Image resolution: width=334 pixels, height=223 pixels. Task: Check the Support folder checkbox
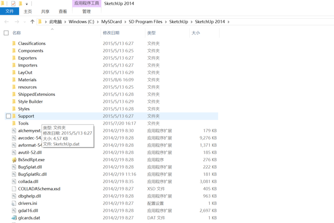pos(8,116)
